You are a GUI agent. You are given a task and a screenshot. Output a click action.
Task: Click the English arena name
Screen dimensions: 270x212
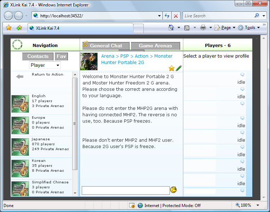pyautogui.click(x=39, y=96)
